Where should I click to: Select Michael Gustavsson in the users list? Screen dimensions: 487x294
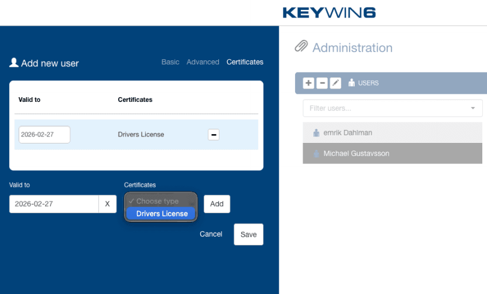tap(356, 153)
